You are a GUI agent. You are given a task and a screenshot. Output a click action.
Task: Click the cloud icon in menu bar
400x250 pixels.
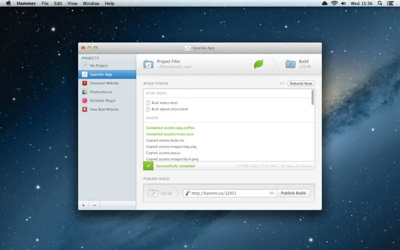pyautogui.click(x=324, y=3)
